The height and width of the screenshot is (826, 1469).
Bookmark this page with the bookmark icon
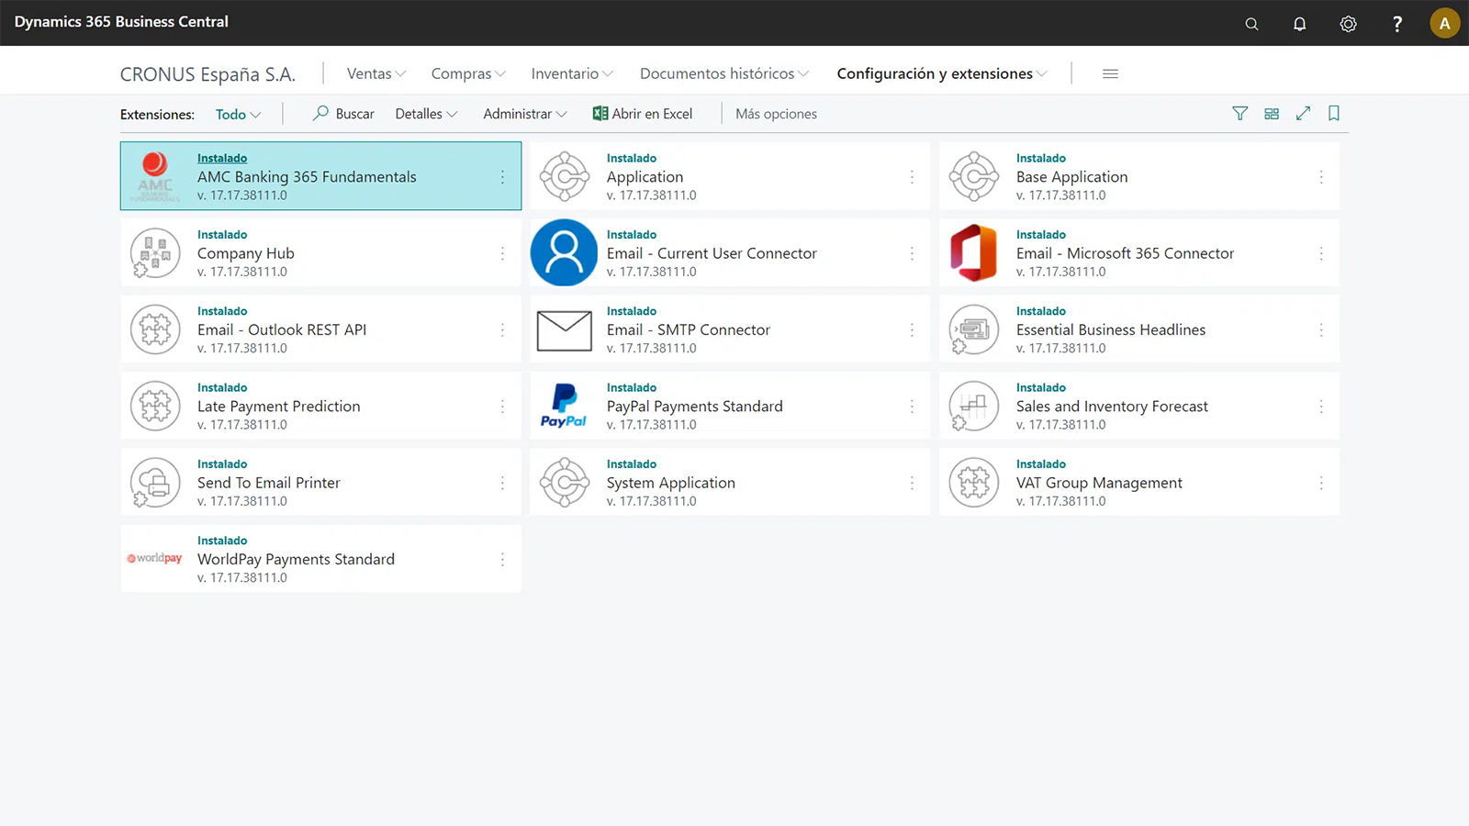coord(1334,114)
